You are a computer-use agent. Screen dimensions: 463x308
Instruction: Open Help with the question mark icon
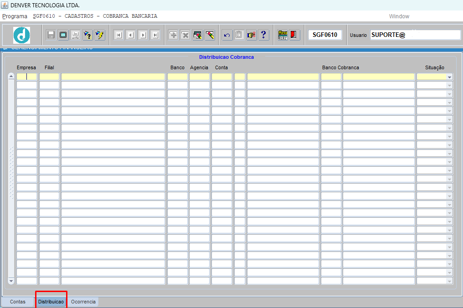pos(263,35)
